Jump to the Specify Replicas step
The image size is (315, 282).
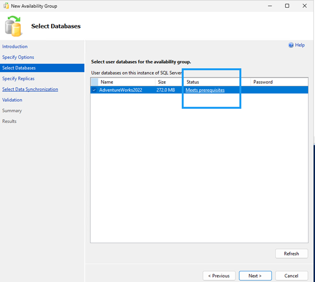pyautogui.click(x=18, y=79)
